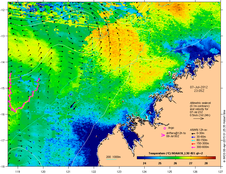226x174 pixels.
Task: Click latitude axis label -15
Action: point(3,88)
